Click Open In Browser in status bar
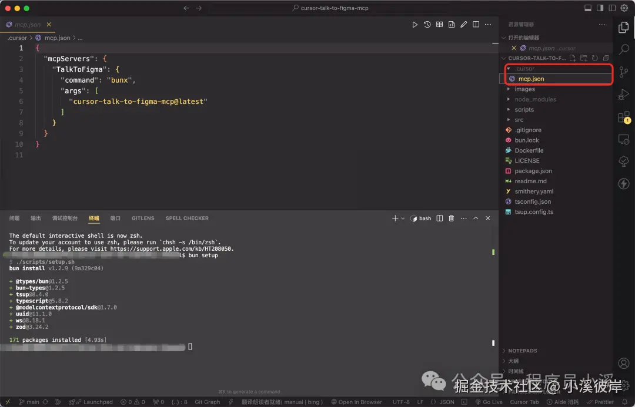The height and width of the screenshot is (407, 635). coord(356,402)
